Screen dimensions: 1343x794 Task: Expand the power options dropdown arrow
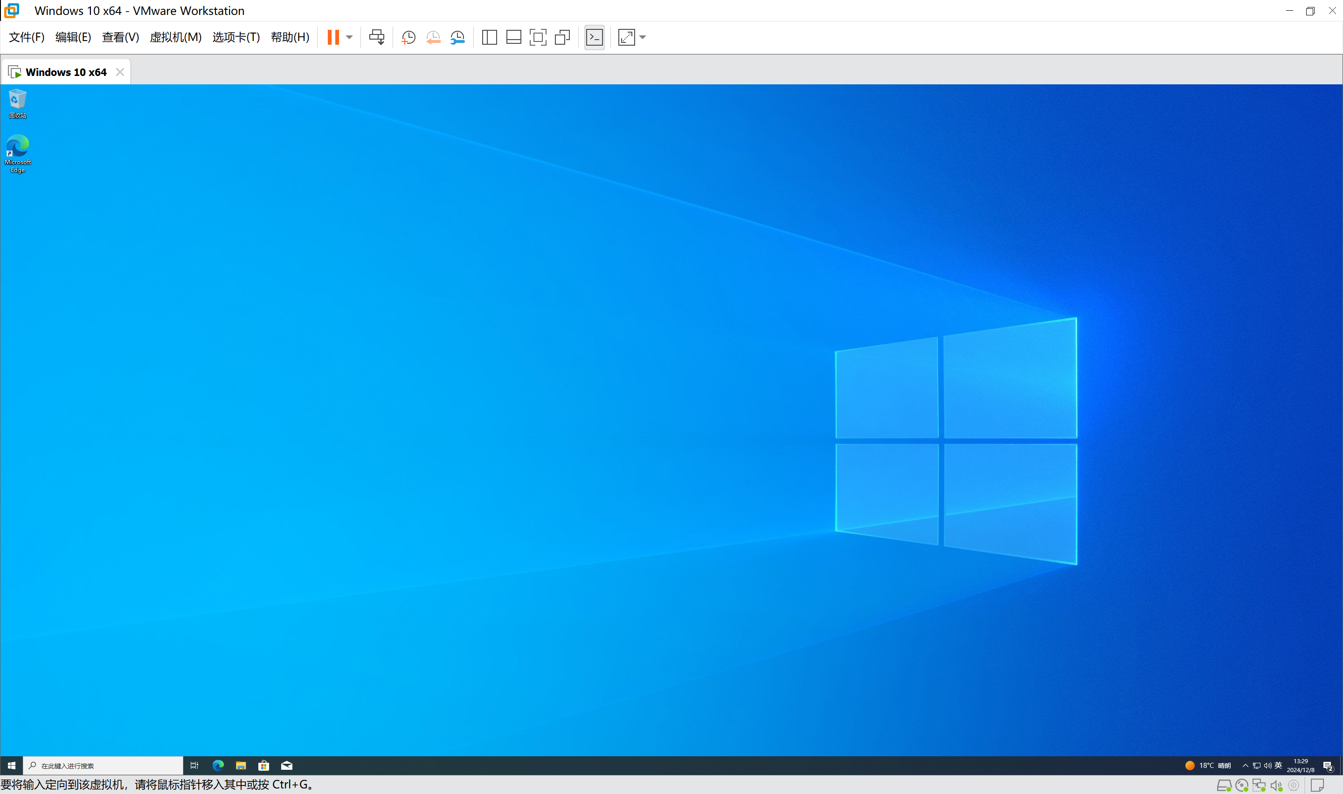[349, 37]
